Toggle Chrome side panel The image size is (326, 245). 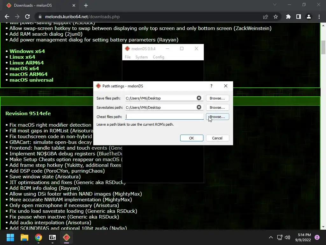[x=299, y=17]
